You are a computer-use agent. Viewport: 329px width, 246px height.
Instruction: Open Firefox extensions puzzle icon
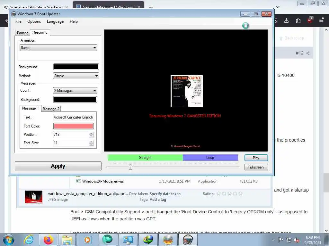click(x=298, y=20)
